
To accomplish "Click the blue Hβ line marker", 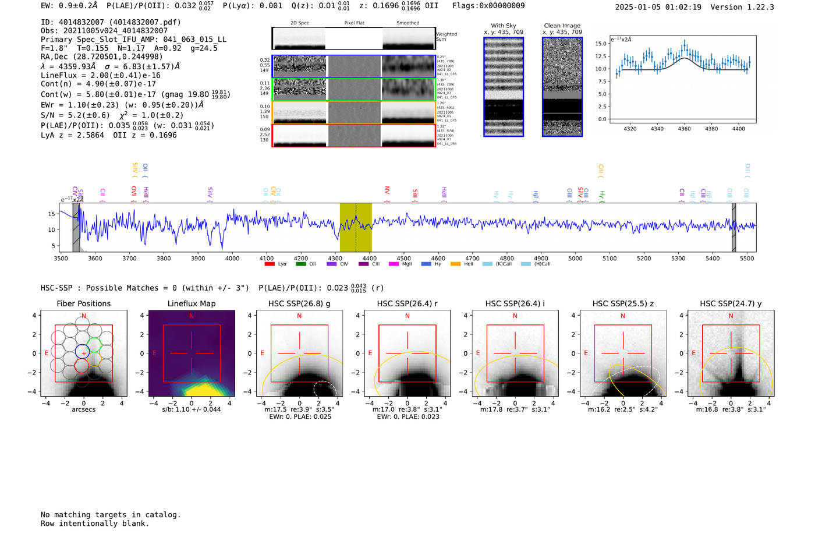I will (536, 195).
